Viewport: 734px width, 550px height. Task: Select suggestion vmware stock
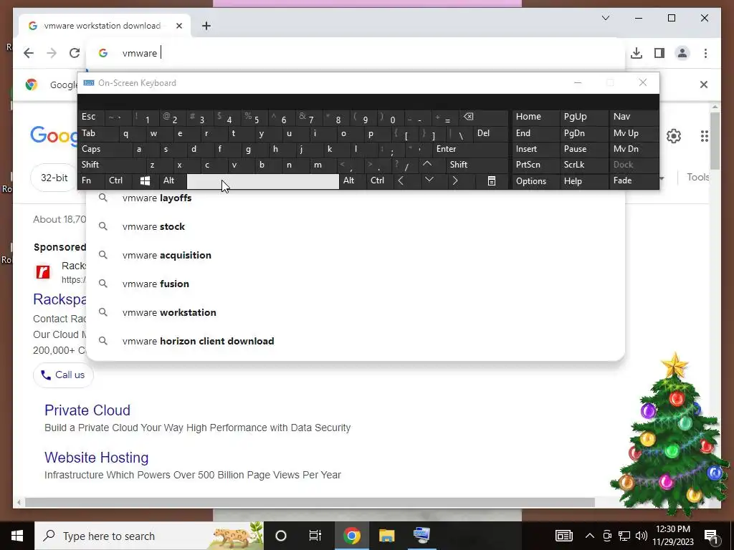pos(356,226)
